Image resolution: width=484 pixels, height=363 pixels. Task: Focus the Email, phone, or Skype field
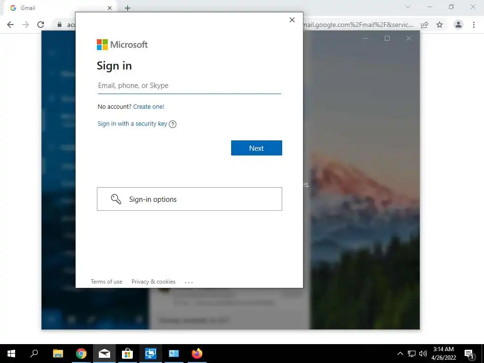(x=189, y=86)
